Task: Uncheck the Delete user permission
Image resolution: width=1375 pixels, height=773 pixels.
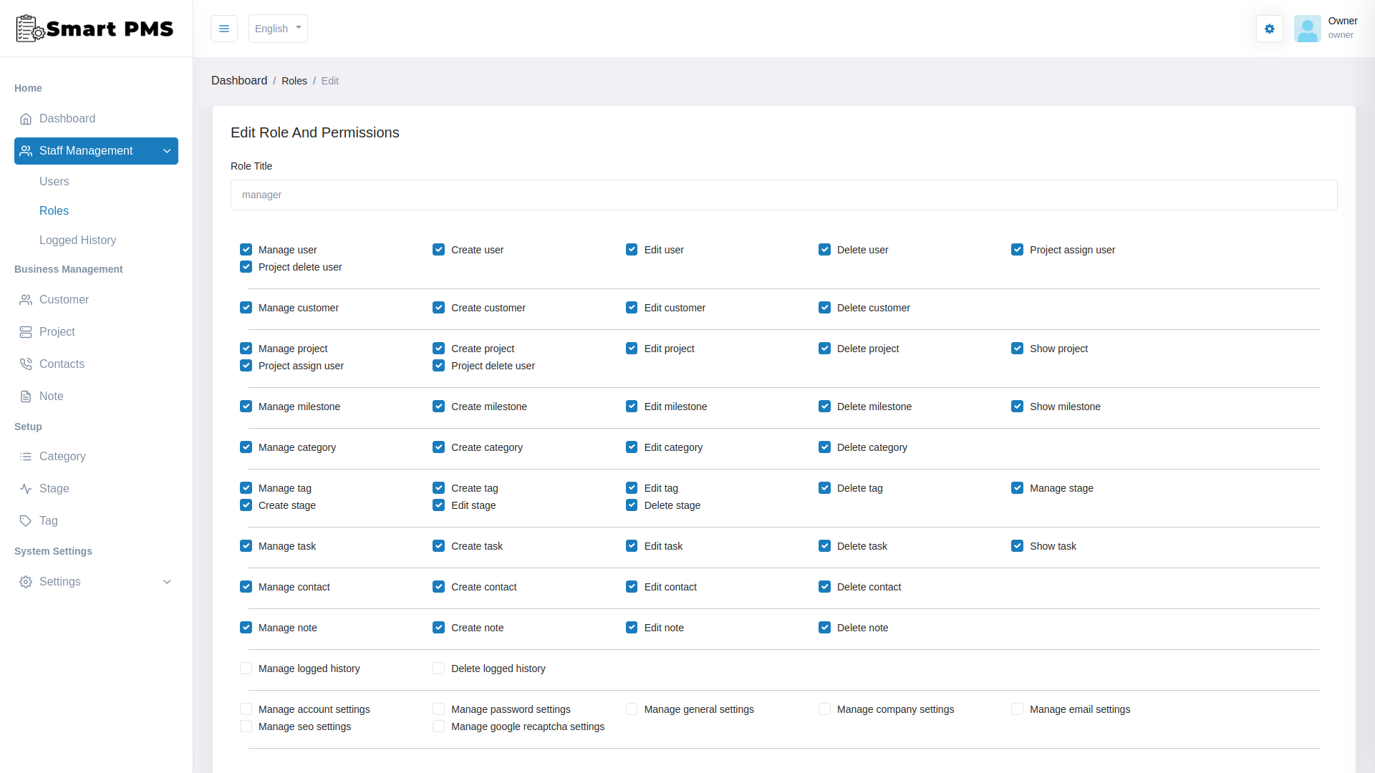Action: [824, 249]
